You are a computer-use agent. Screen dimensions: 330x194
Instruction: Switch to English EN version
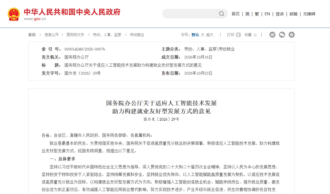[x=267, y=14]
